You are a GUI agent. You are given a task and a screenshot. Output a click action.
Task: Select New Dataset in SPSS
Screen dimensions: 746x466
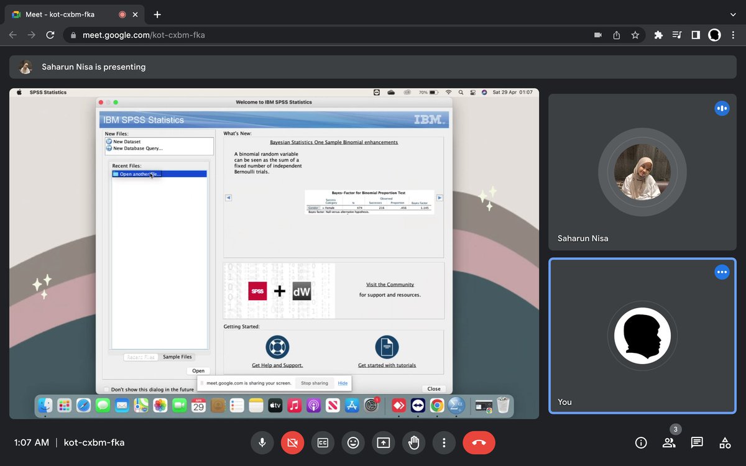(x=127, y=142)
